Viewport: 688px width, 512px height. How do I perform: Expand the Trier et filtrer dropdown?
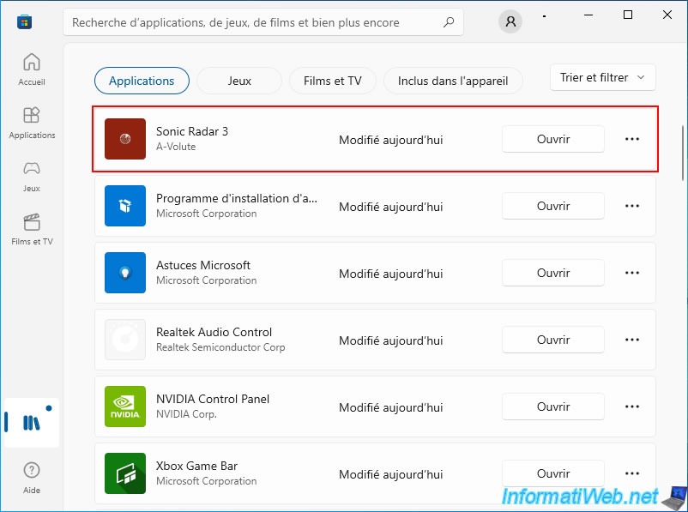coord(602,78)
